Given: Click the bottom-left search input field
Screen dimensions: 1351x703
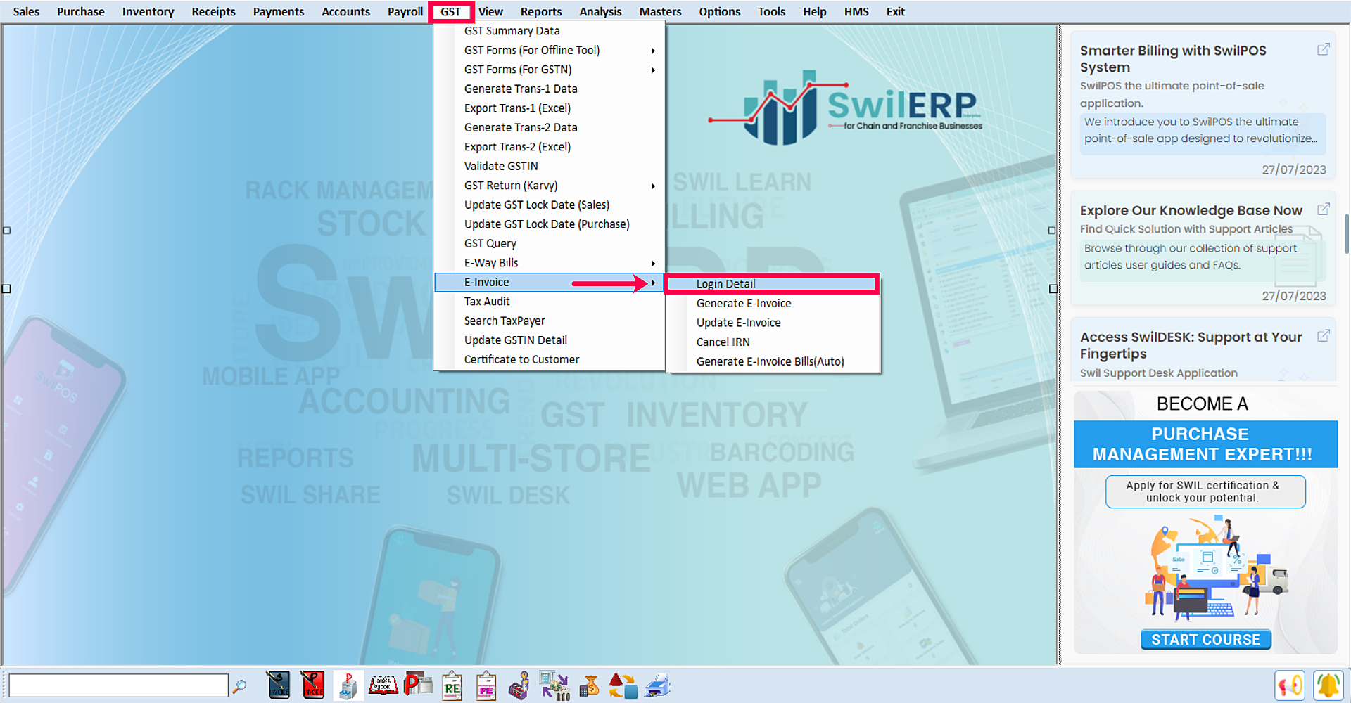Looking at the screenshot, I should pos(118,685).
